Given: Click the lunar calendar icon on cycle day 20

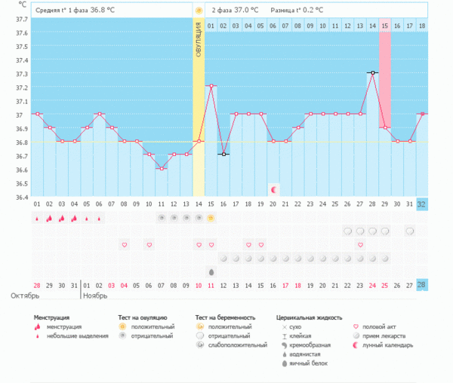Looking at the screenshot, I should 274,188.
